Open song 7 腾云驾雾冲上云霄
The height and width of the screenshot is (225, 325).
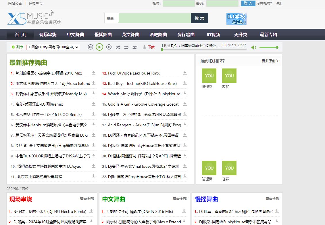(52, 135)
